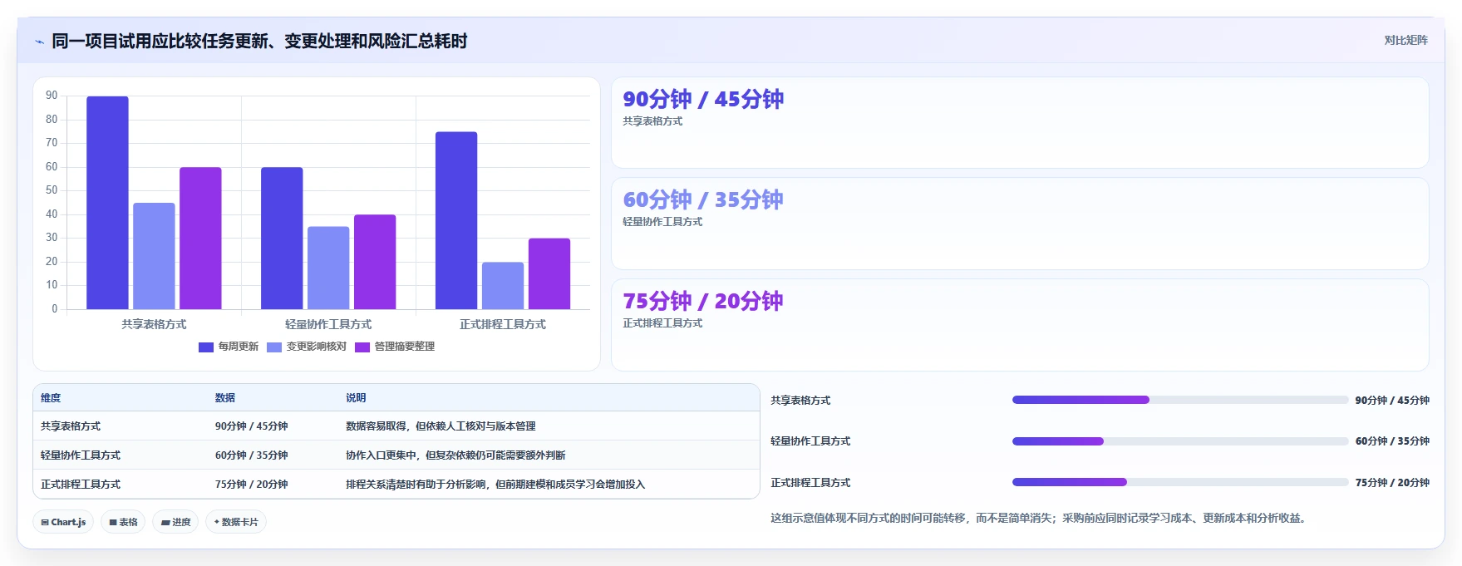Screen dimensions: 1462x566
Task: Toggle the 每周更新 legend item
Action: point(229,347)
